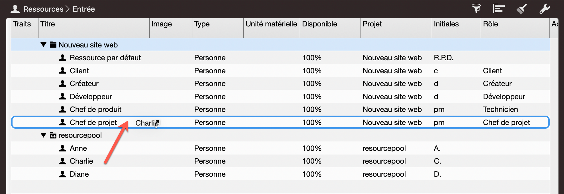564x194 pixels.
Task: Collapse the Nouveau site web group
Action: pyautogui.click(x=43, y=45)
